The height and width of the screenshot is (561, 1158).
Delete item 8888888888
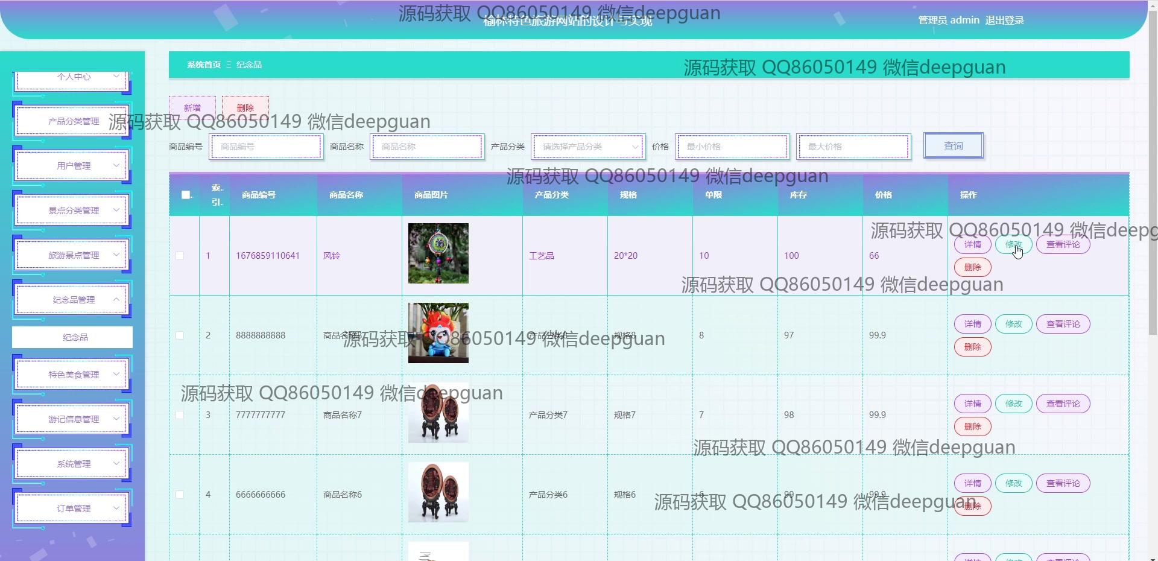point(973,347)
